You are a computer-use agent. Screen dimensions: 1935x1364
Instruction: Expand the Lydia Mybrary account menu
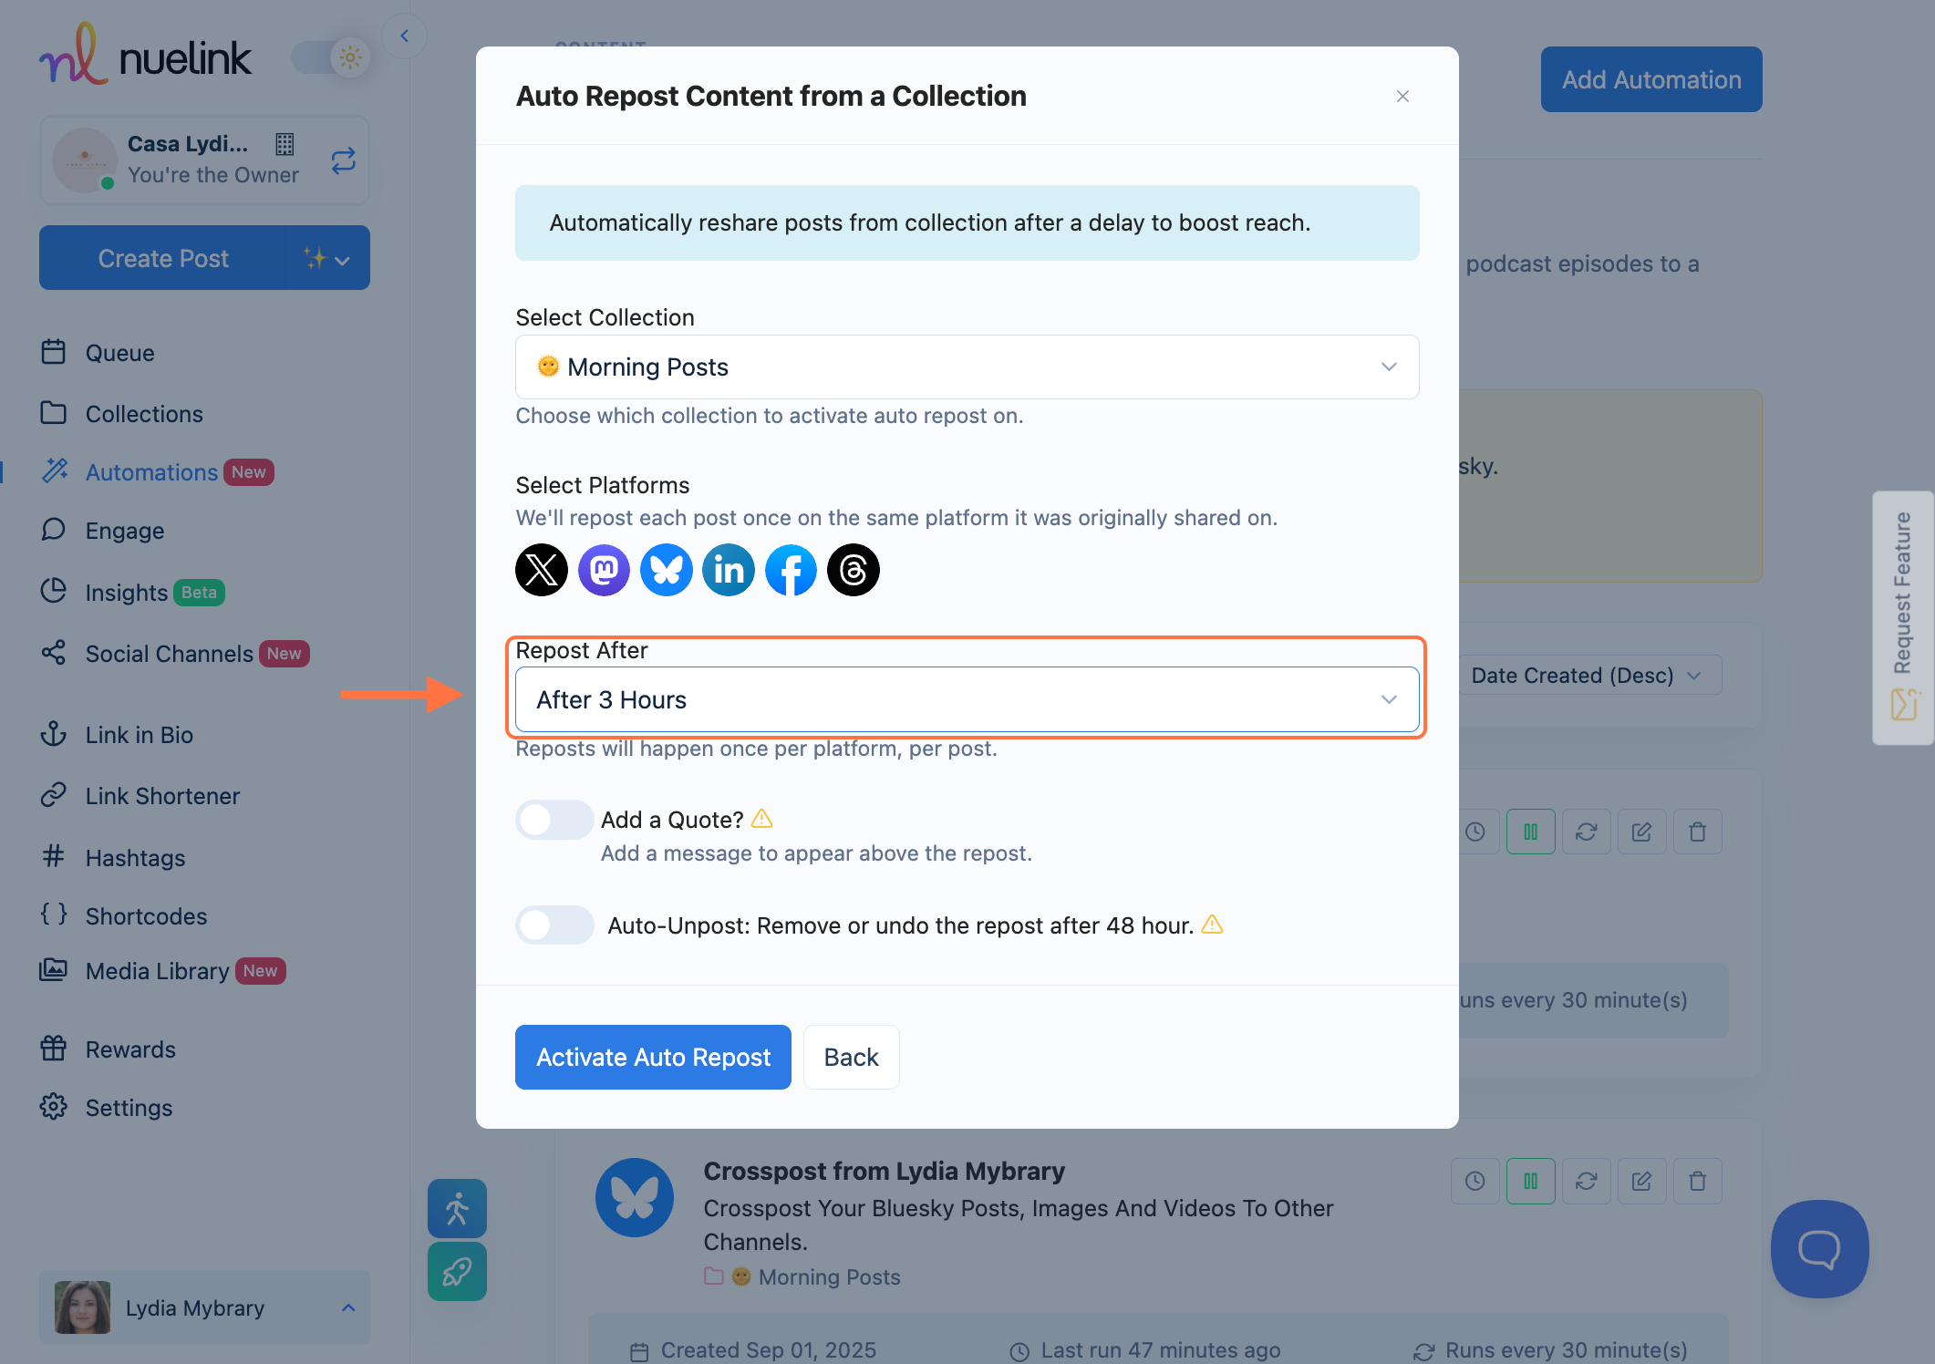(204, 1307)
